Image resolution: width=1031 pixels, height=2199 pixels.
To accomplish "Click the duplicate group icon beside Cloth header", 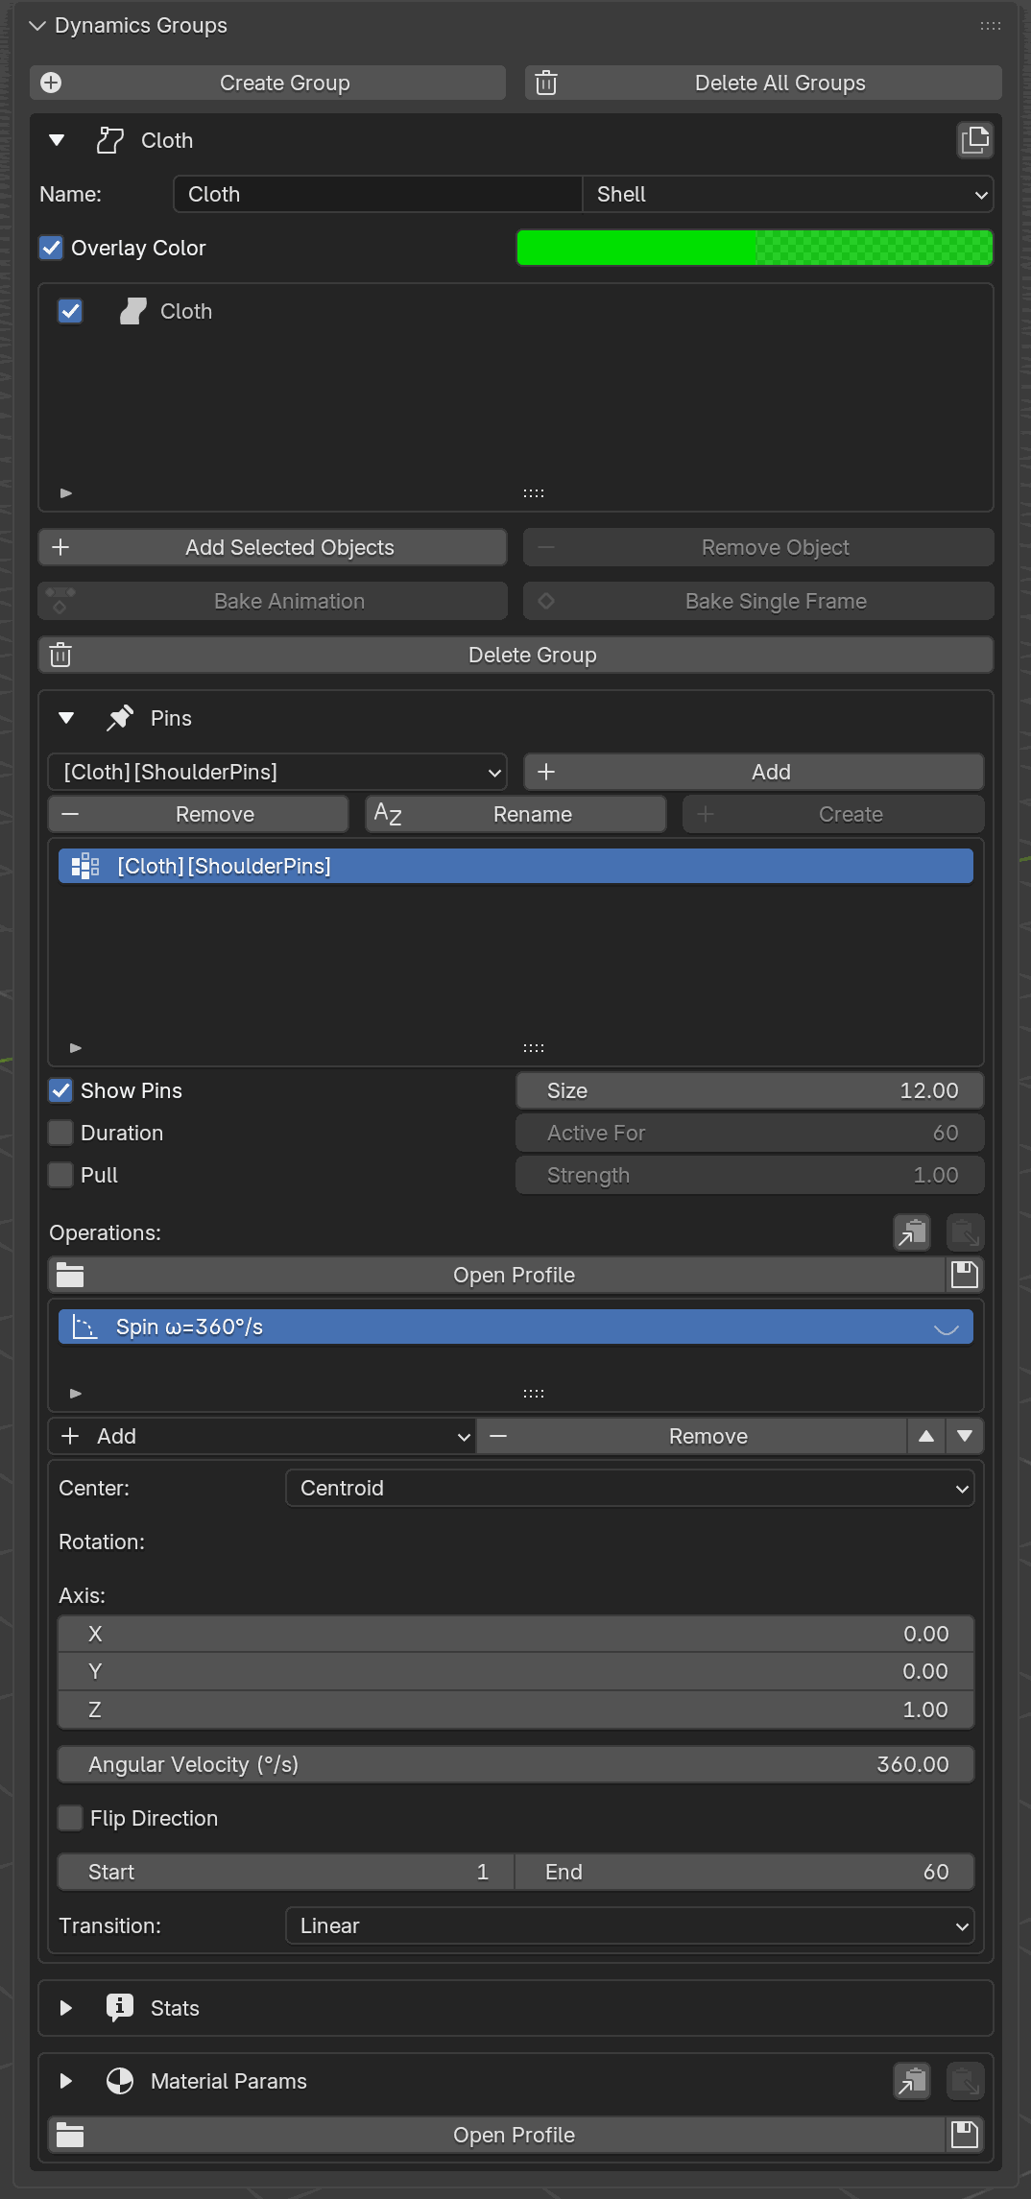I will [974, 140].
